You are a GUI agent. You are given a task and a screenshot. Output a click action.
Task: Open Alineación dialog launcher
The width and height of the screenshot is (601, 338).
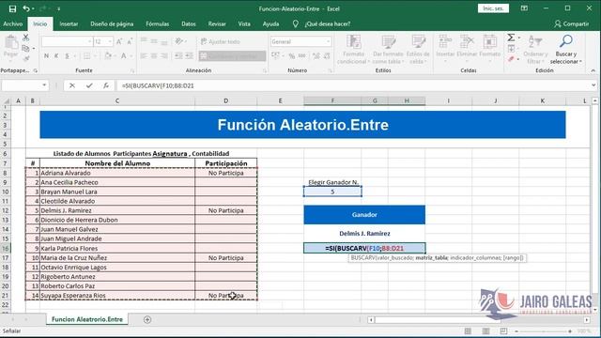tap(265, 71)
